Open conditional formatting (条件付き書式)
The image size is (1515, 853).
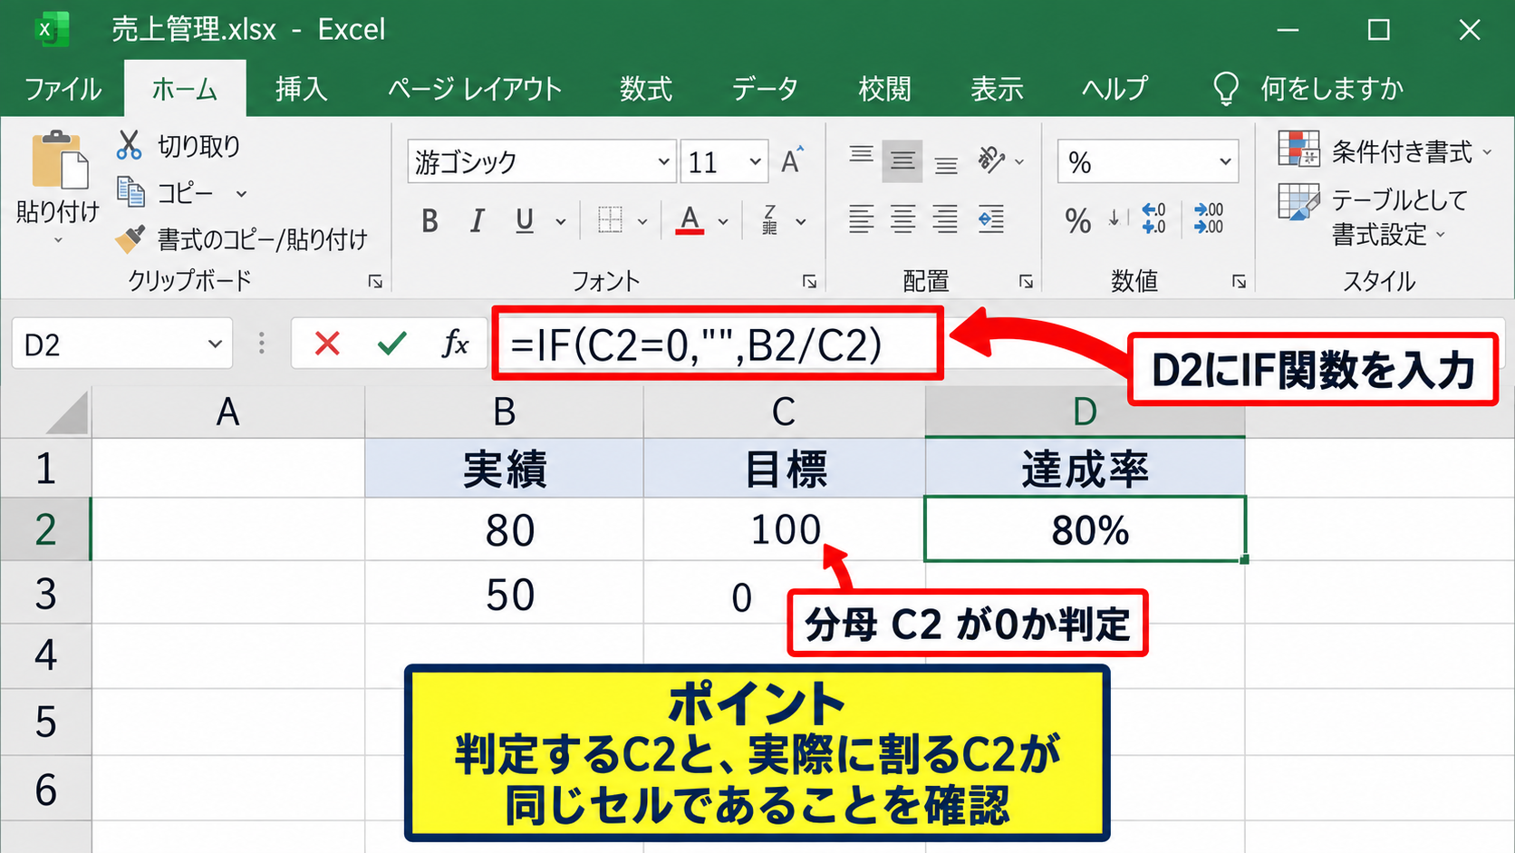pyautogui.click(x=1383, y=150)
